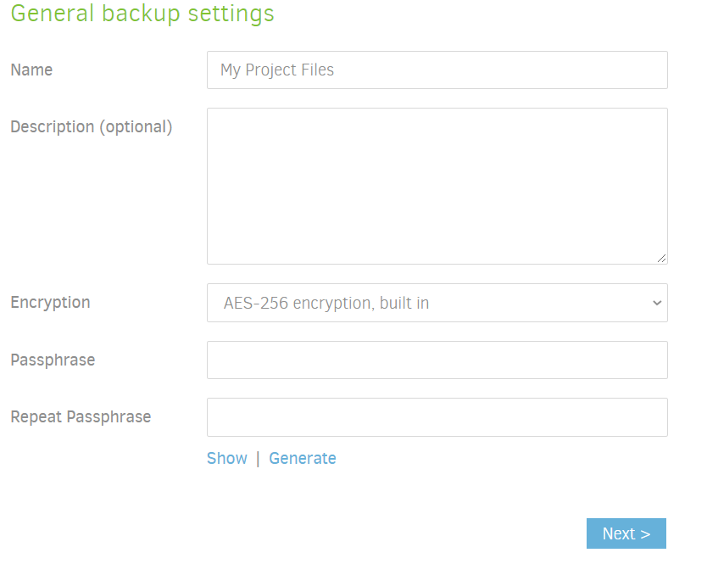Click the > arrow on Next button
707x575 pixels.
(645, 534)
